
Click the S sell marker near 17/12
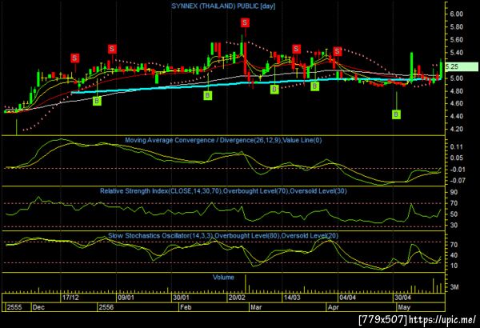74,58
